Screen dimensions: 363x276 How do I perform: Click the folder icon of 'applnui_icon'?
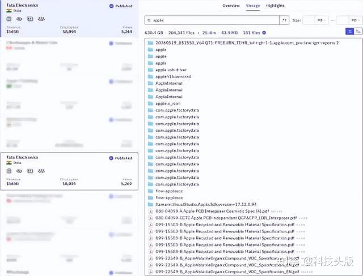coord(150,103)
